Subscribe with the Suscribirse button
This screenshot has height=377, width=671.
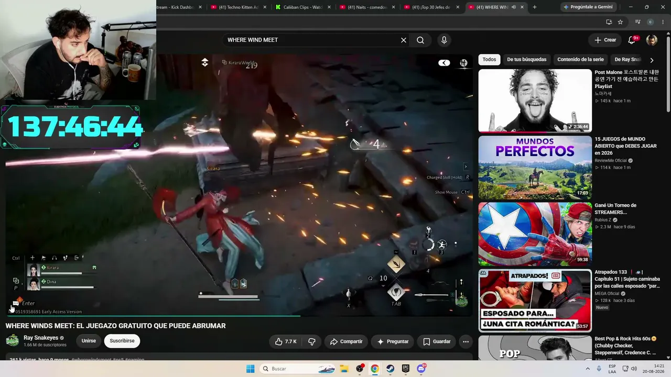click(122, 341)
